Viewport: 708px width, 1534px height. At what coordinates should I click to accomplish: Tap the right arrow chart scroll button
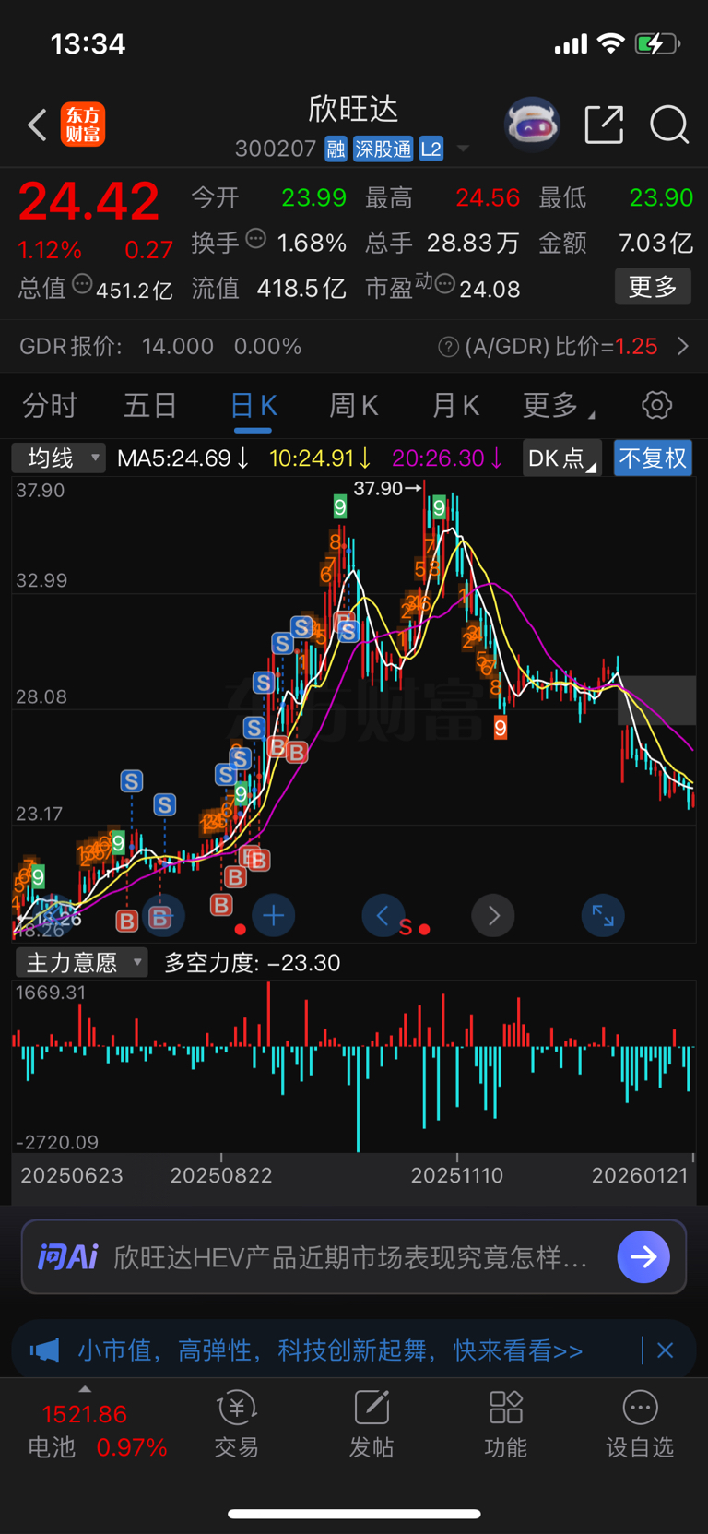(x=493, y=915)
